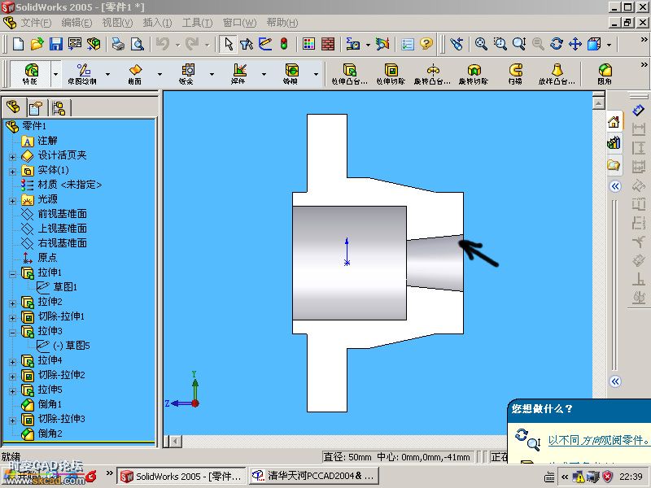The width and height of the screenshot is (651, 488).
Task: Select 上视基准面 in the feature tree
Action: 63,229
